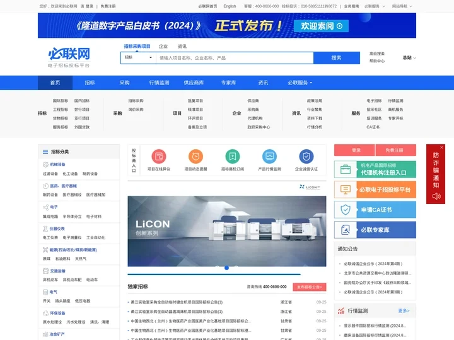The width and height of the screenshot is (454, 340).
Task: Select the 招标采购项目 search tab
Action: [137, 46]
